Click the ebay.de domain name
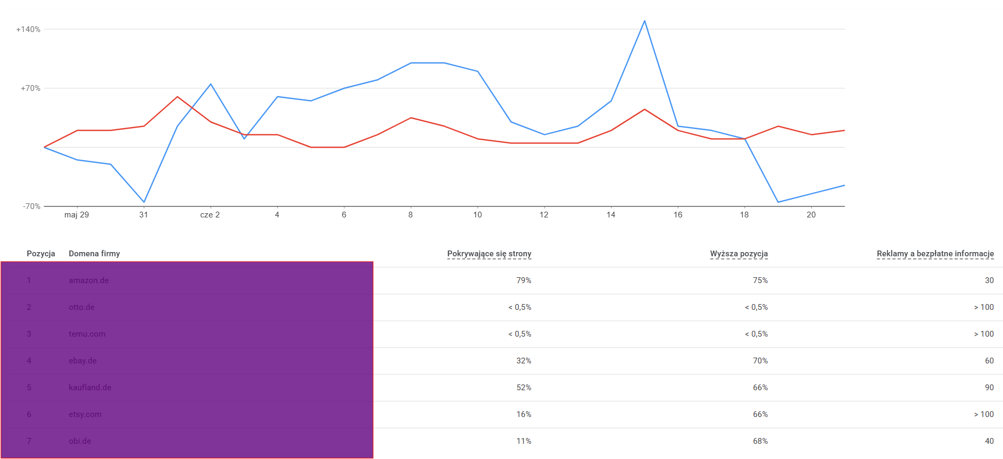 pos(83,361)
